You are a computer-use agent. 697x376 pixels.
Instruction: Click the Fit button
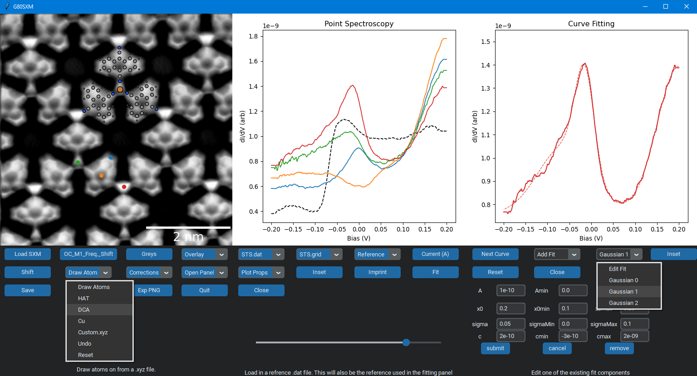point(436,272)
